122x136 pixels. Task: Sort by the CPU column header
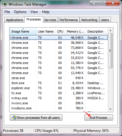(x=60, y=31)
